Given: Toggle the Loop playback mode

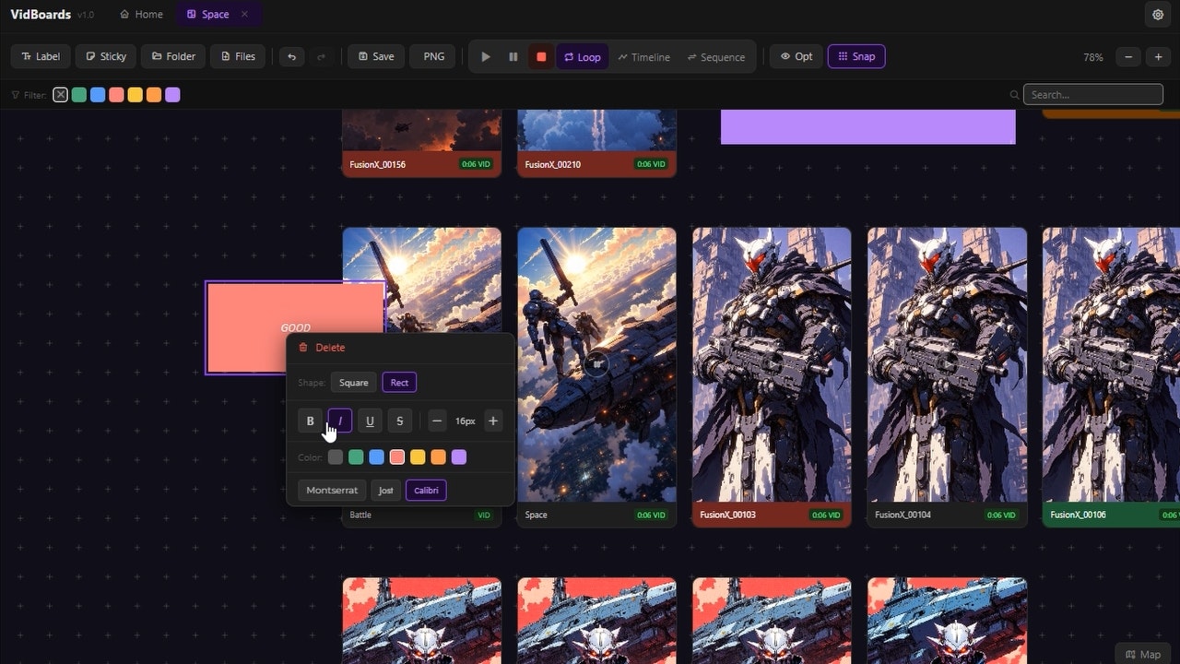Looking at the screenshot, I should coord(582,56).
